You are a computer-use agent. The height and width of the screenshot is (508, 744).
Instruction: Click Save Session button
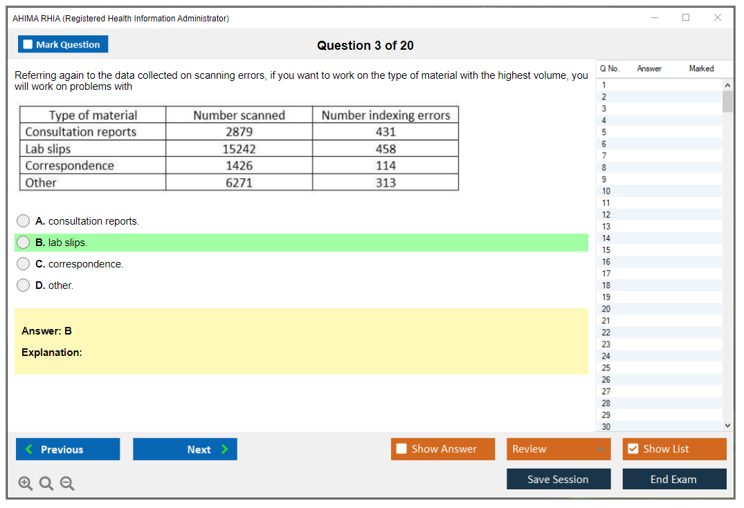[559, 479]
